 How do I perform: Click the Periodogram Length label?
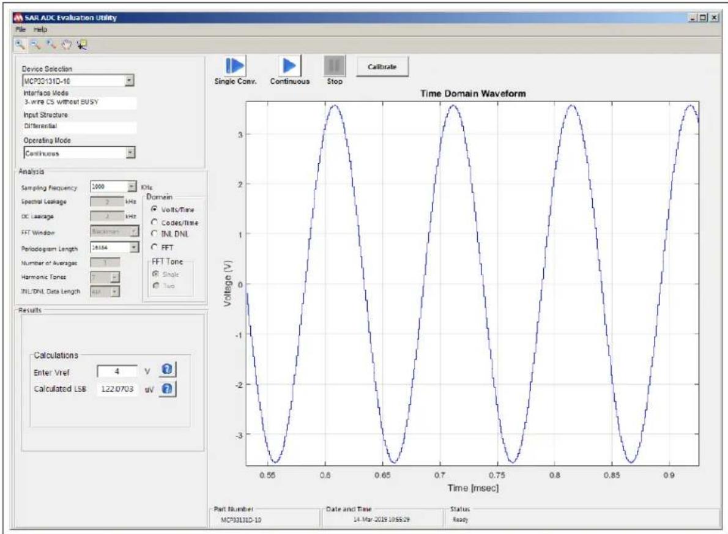[x=49, y=249]
